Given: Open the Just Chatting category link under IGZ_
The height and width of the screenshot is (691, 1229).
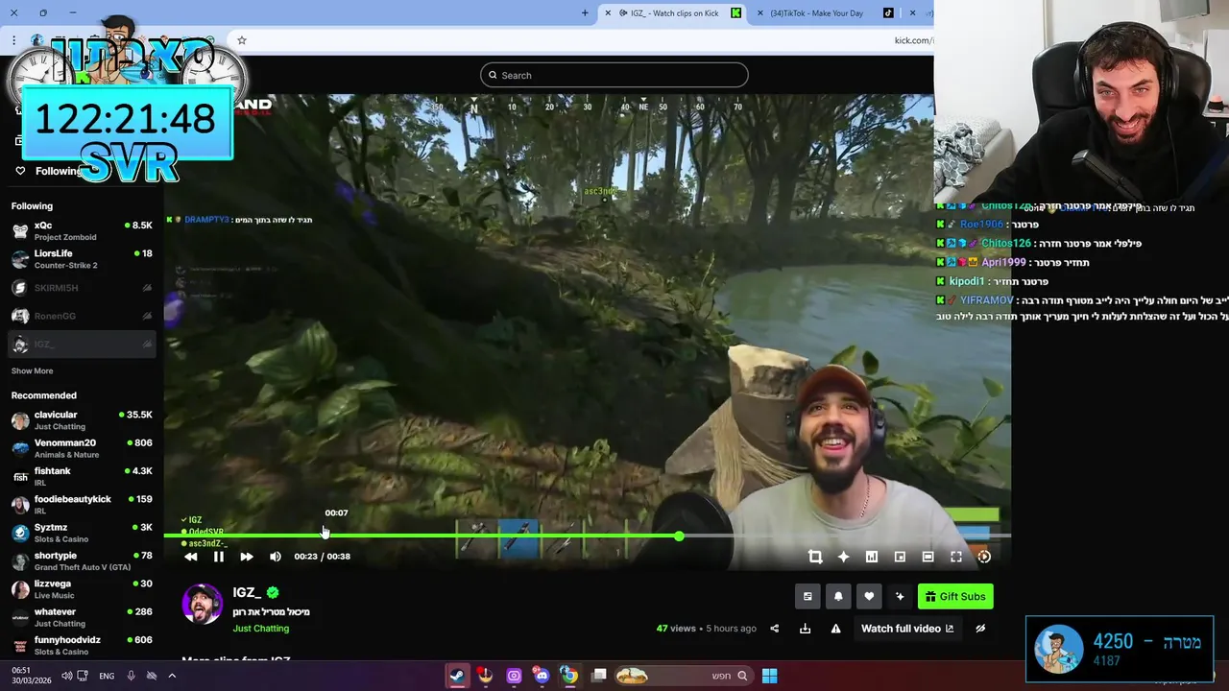Looking at the screenshot, I should tap(260, 629).
